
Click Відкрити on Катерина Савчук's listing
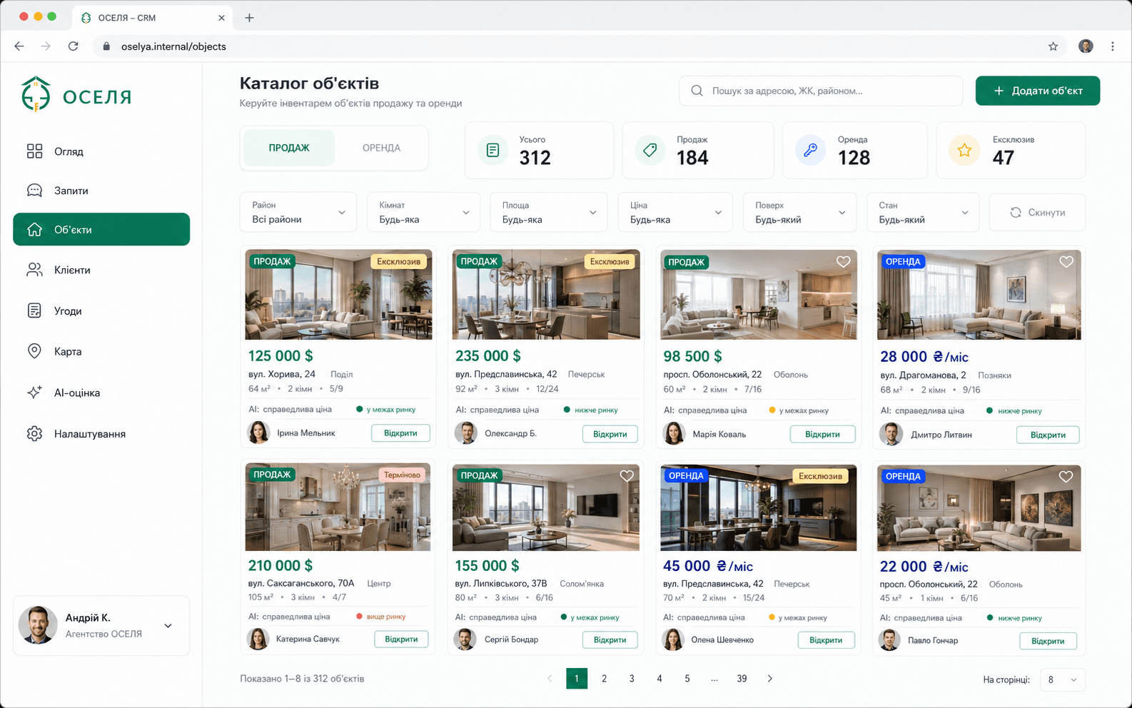point(401,639)
